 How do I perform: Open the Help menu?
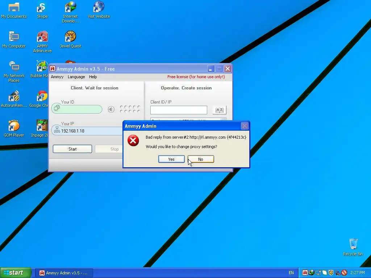coord(93,77)
